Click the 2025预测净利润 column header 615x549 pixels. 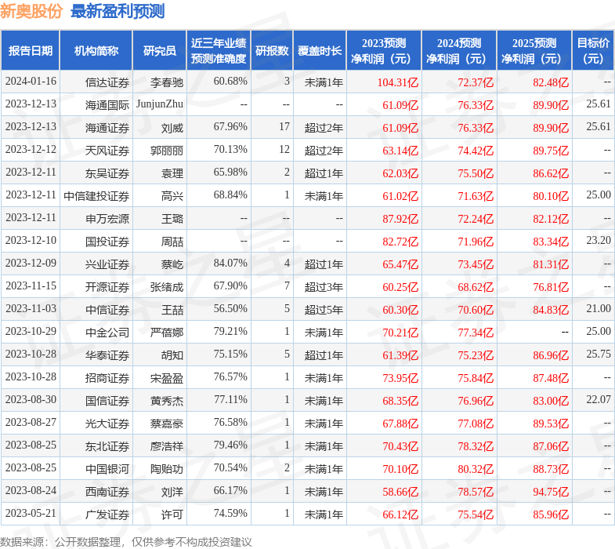tap(534, 51)
